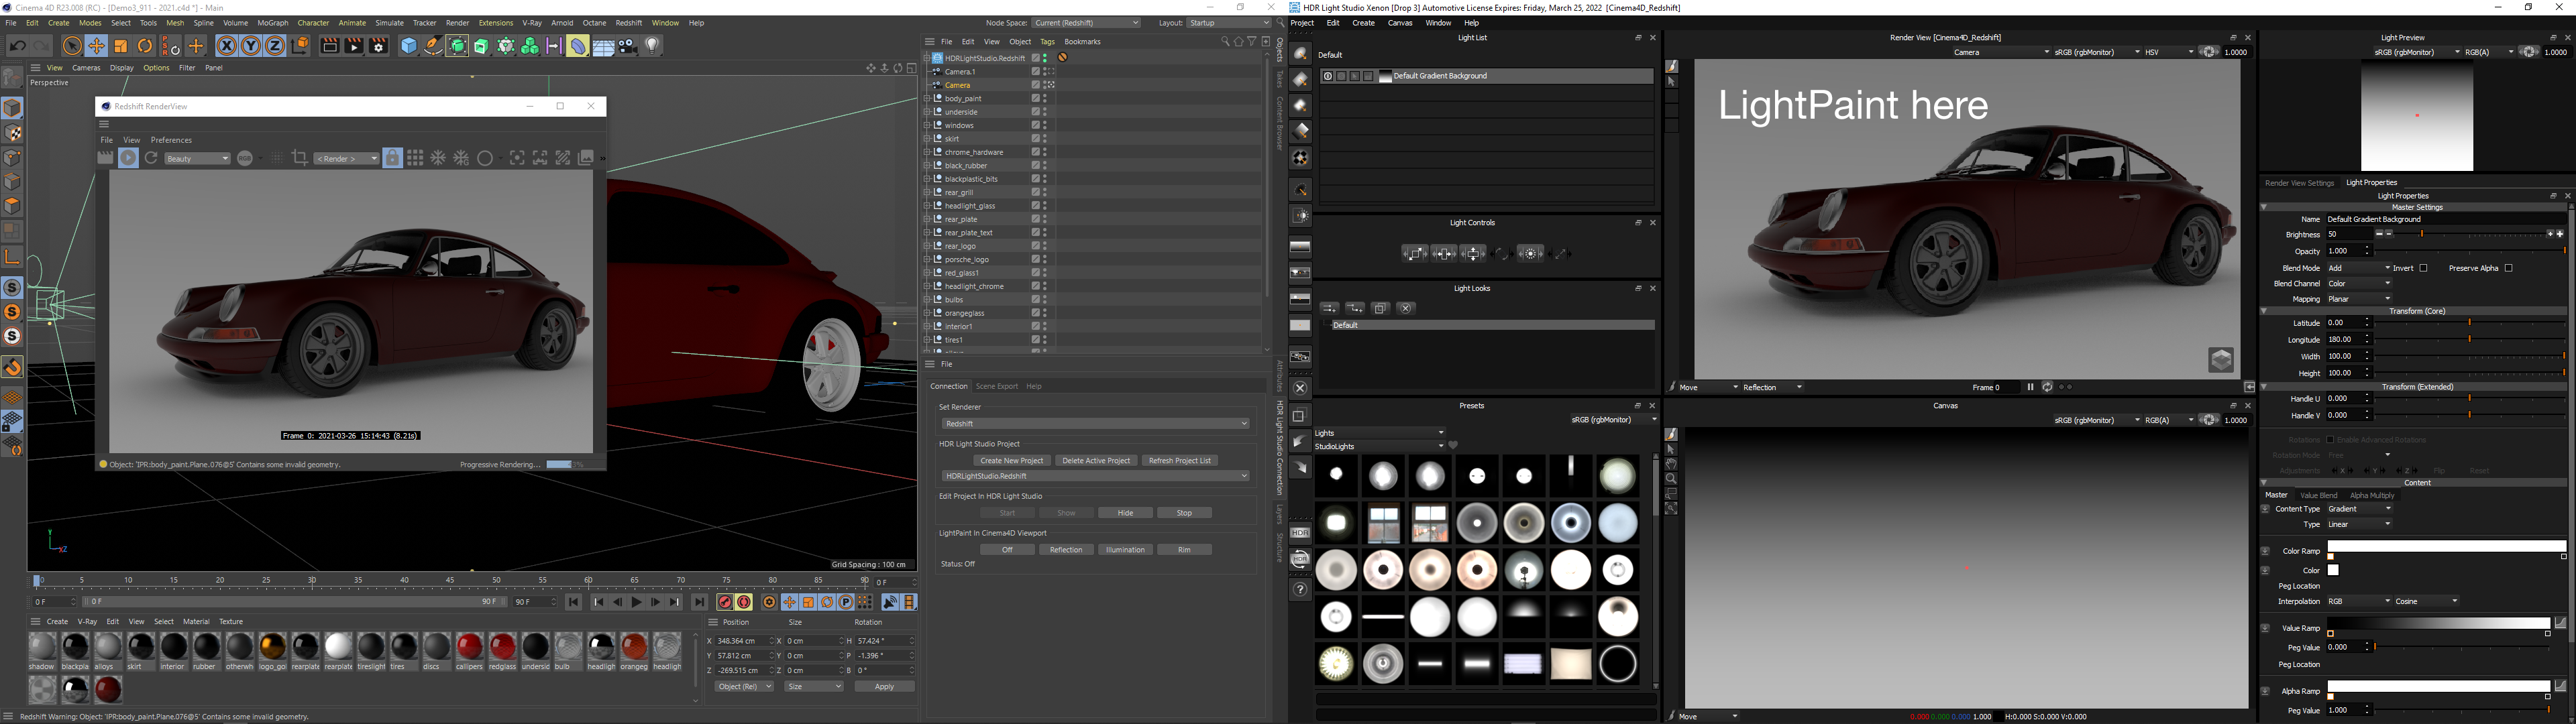
Task: Click crop region icon in Redshift RenderView
Action: pyautogui.click(x=299, y=158)
